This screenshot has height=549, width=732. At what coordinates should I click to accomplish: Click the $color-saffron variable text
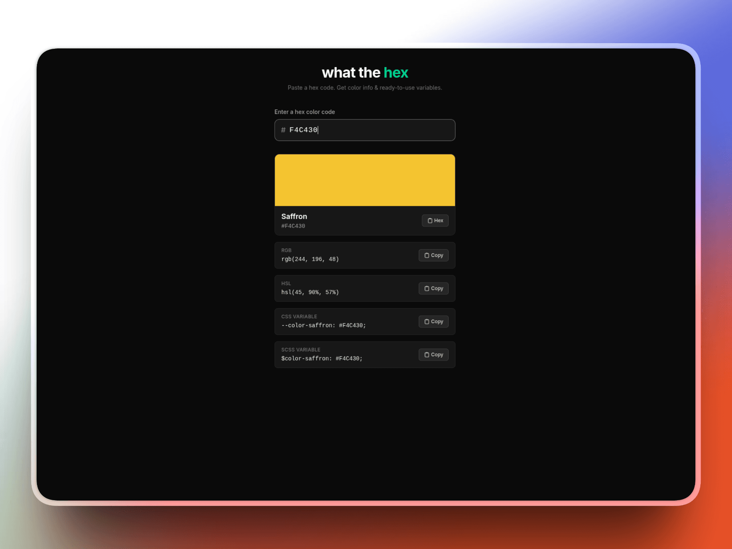pos(322,358)
